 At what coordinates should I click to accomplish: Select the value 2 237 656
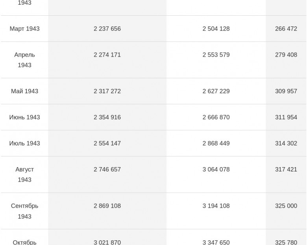click(x=107, y=29)
